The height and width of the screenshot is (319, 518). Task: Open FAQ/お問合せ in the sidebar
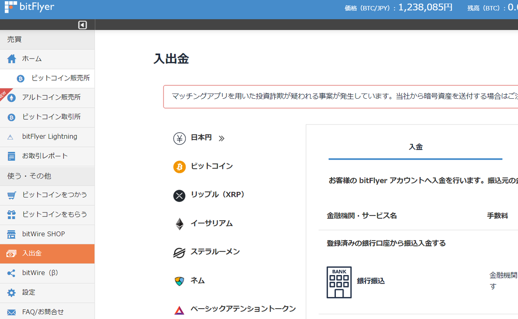[47, 312]
